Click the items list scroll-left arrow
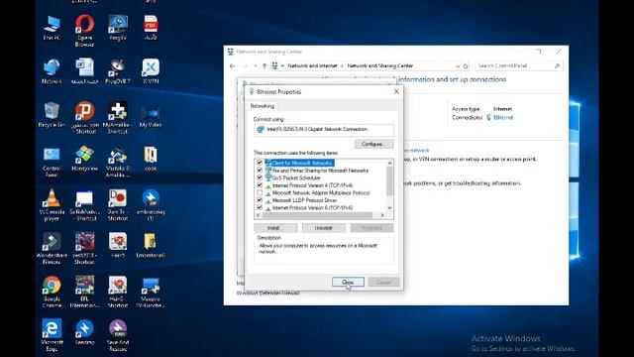634x357 pixels. pos(259,215)
